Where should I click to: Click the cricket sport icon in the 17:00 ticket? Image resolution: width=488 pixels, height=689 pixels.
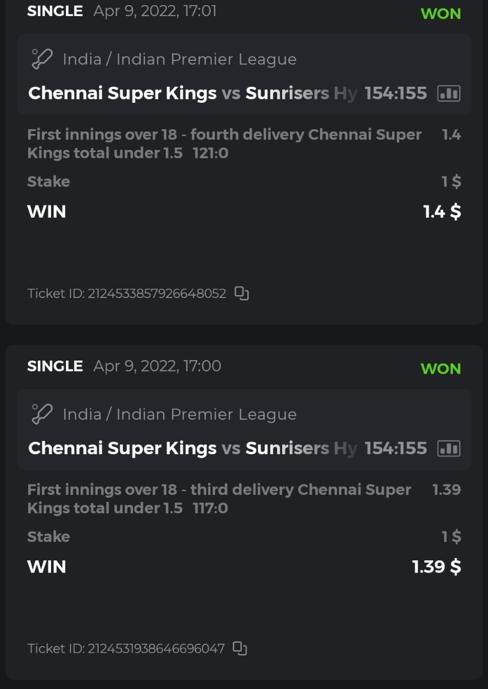[x=42, y=414]
